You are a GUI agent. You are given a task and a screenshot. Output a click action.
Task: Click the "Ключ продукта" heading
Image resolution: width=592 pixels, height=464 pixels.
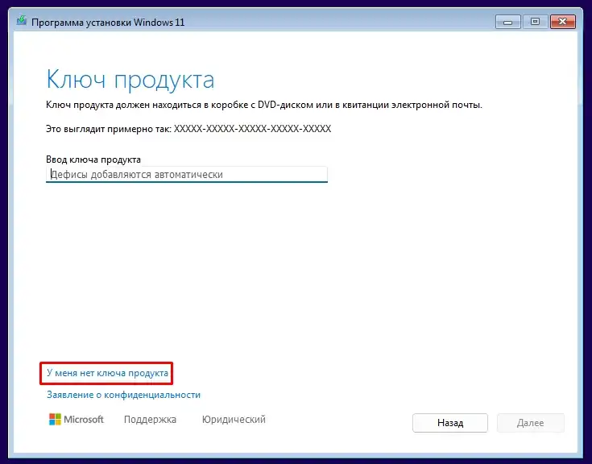(130, 80)
